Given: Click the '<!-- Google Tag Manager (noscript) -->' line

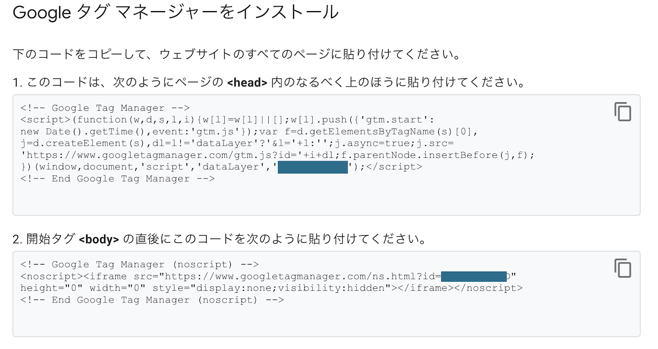Looking at the screenshot, I should point(140,265).
